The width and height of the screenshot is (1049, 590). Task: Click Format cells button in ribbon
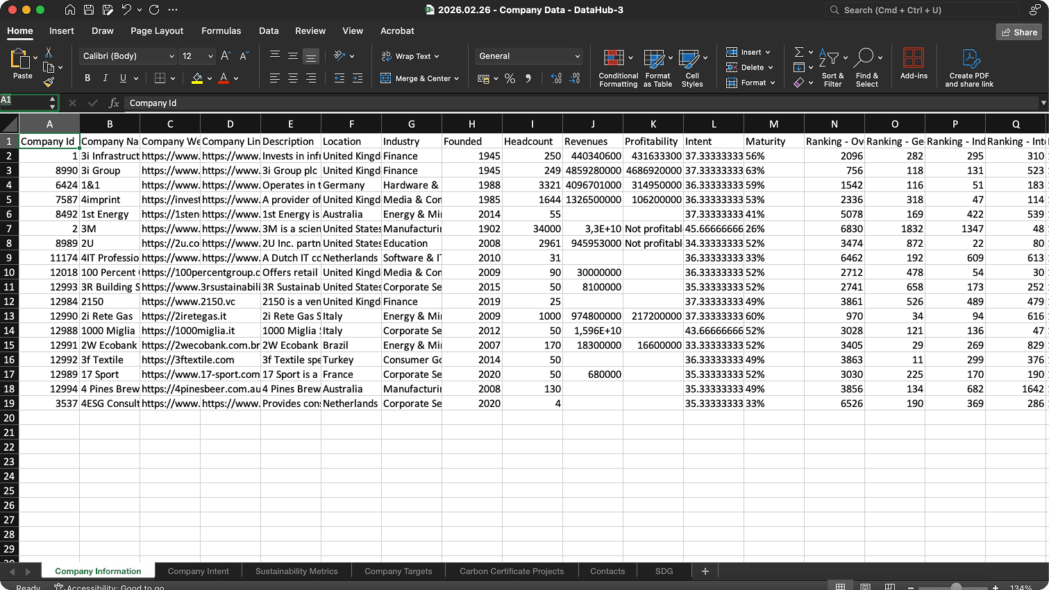point(750,83)
